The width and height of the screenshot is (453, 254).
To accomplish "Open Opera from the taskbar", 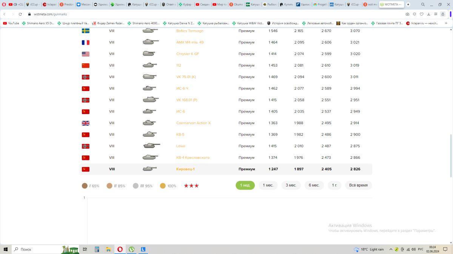I will [x=120, y=249].
